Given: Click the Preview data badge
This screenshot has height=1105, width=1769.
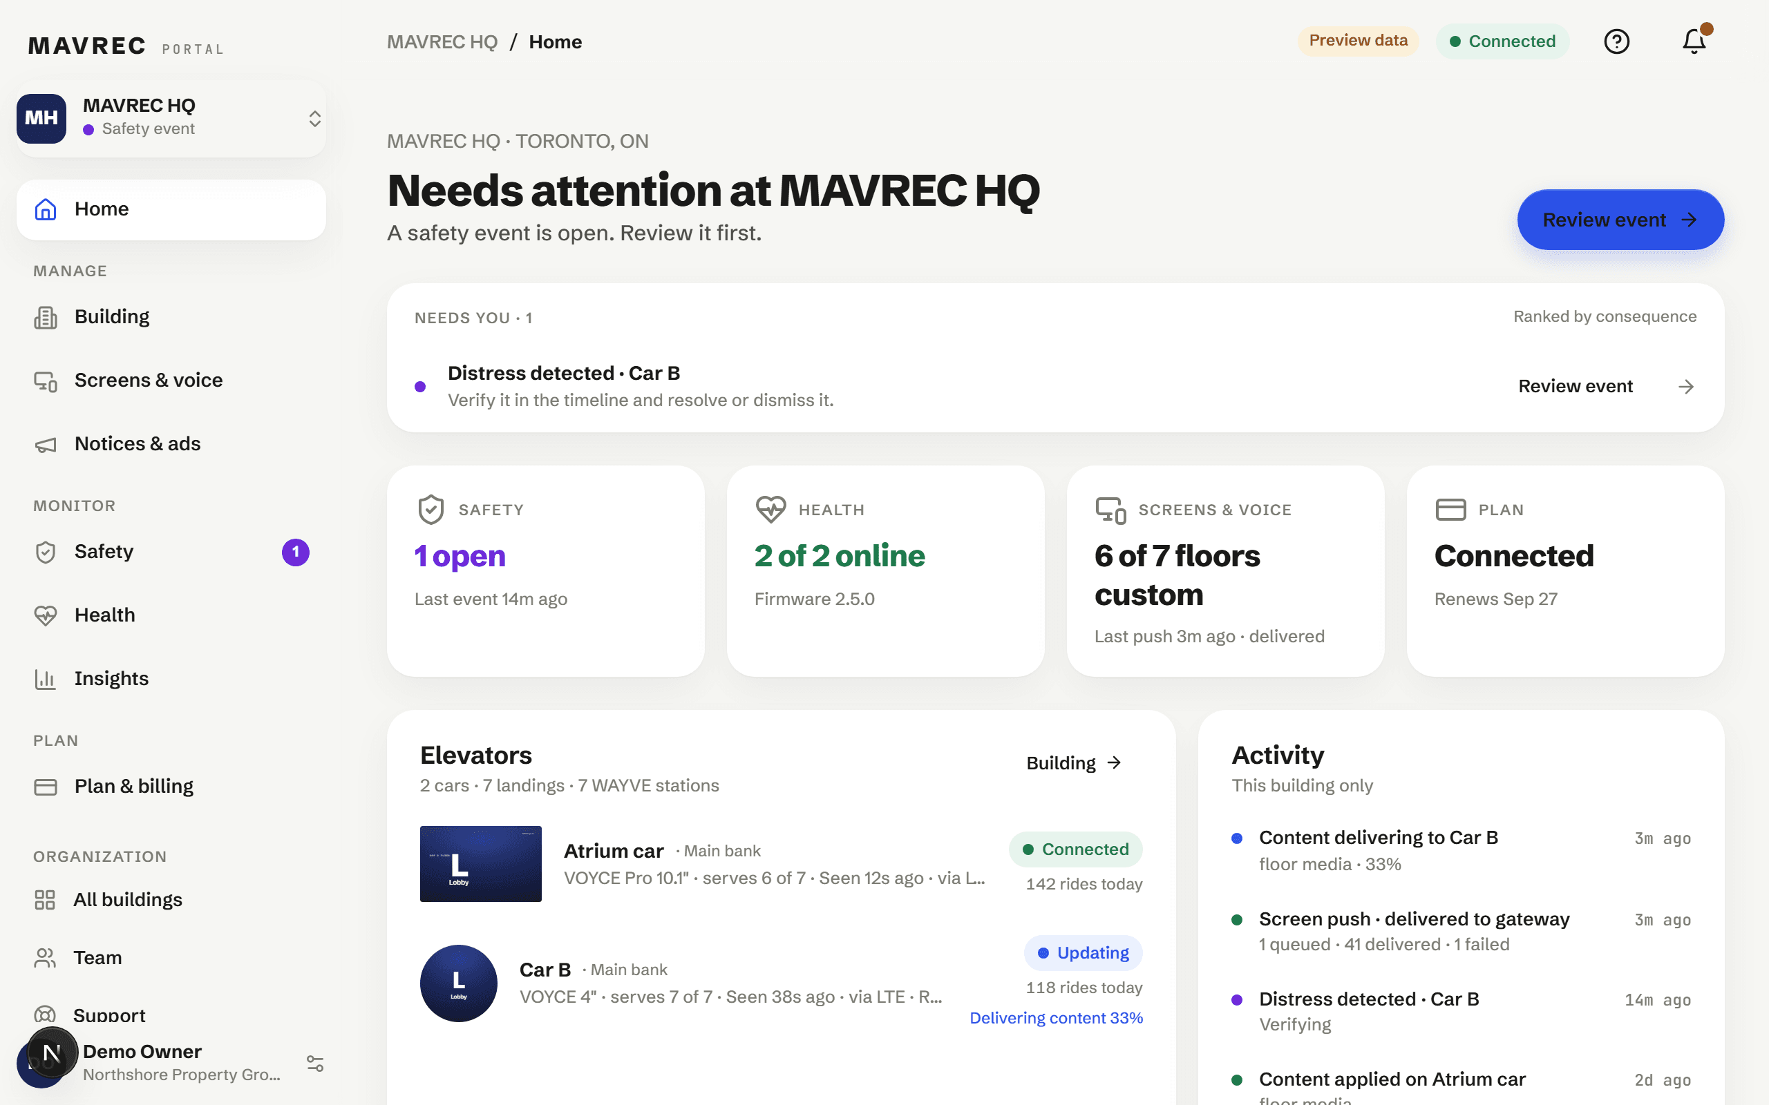Looking at the screenshot, I should point(1357,41).
